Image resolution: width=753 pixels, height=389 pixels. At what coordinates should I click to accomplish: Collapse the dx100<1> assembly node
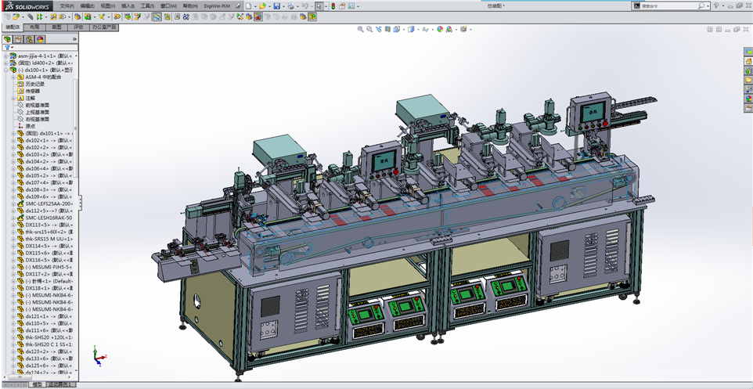point(5,70)
